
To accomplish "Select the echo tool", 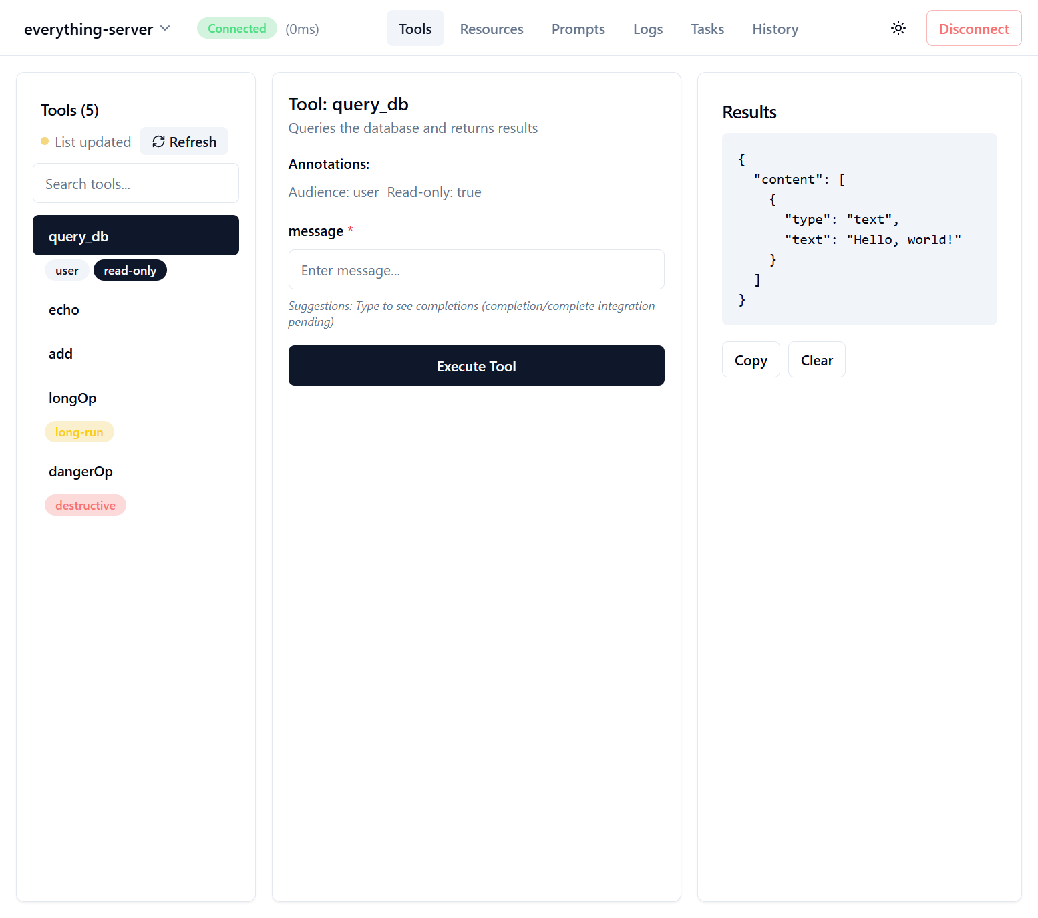I will coord(136,309).
